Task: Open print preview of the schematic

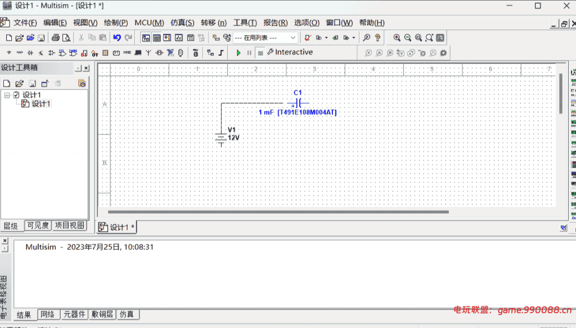Action: coord(66,37)
